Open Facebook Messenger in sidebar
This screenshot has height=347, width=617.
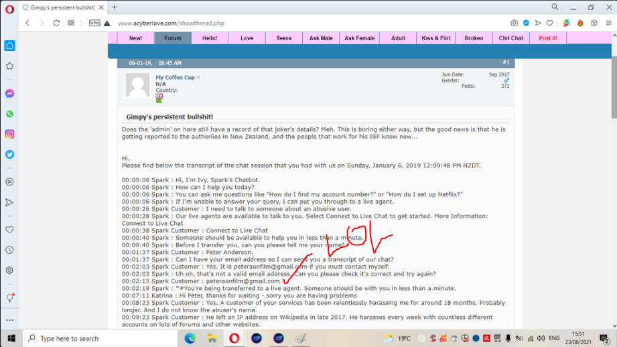(10, 94)
